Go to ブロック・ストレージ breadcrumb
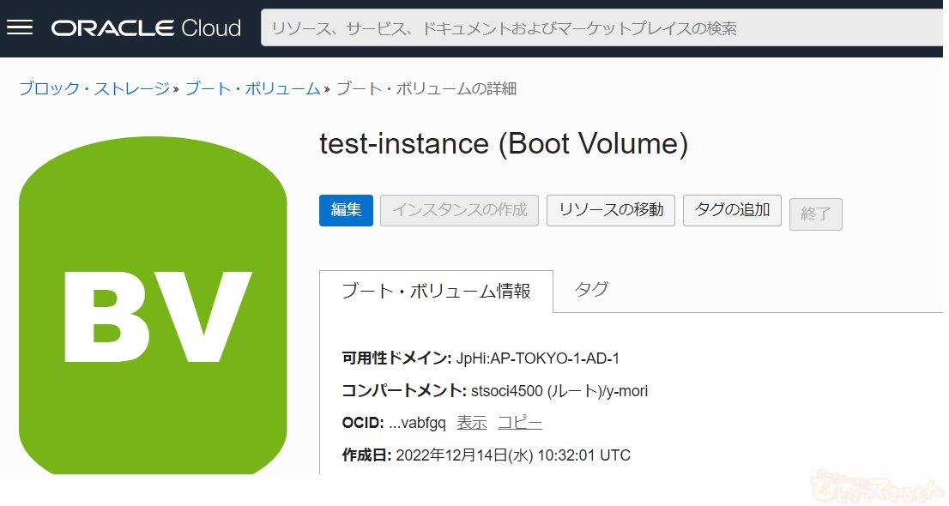 click(94, 89)
